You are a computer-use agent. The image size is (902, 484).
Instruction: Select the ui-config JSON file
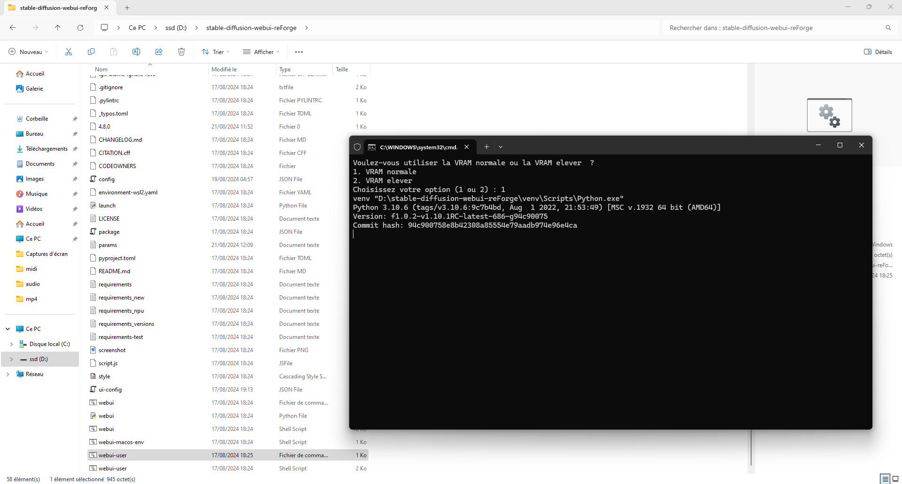click(110, 390)
